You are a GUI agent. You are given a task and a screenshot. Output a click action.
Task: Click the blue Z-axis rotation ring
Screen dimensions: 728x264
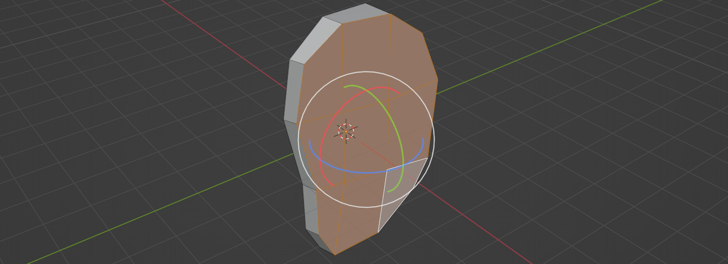353,171
